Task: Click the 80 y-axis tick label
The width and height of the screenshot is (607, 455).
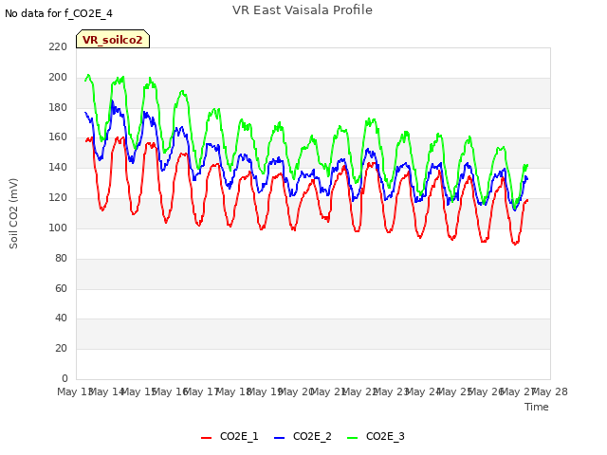Action: coord(61,258)
